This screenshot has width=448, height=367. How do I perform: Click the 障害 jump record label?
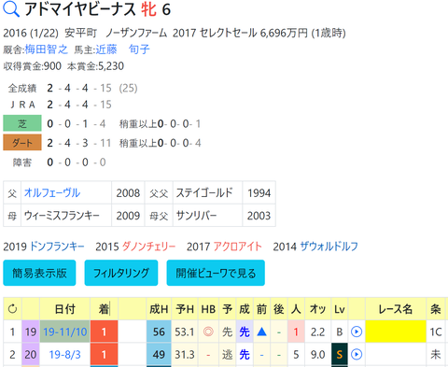[x=22, y=162]
